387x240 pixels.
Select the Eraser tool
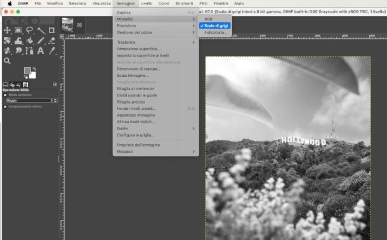pyautogui.click(x=51, y=41)
